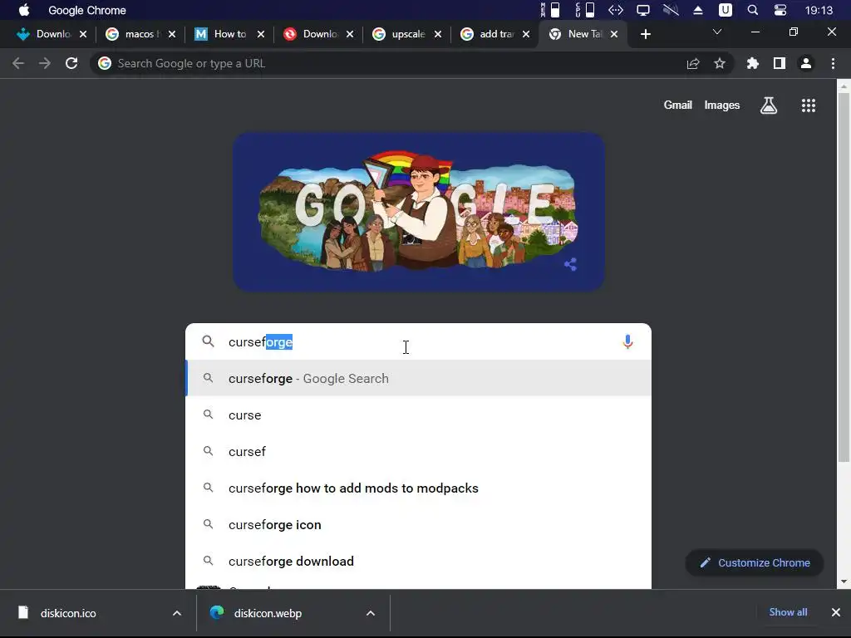This screenshot has height=638, width=851.
Task: Open the profile avatar menu
Action: [806, 63]
